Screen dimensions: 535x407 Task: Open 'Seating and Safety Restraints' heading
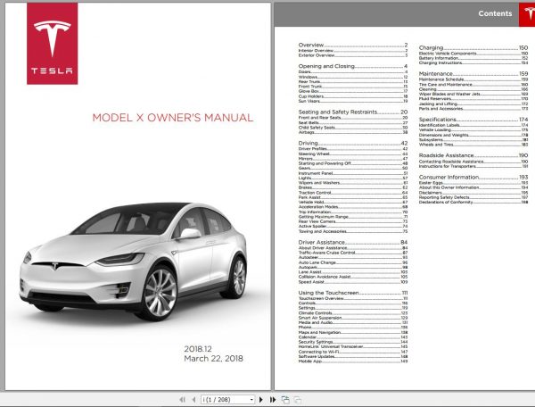(353, 112)
